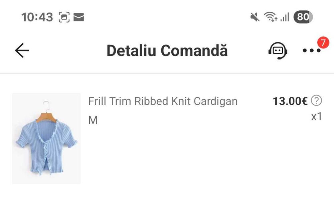Tap the divider line below the header
The image size is (334, 203).
[x=167, y=73]
